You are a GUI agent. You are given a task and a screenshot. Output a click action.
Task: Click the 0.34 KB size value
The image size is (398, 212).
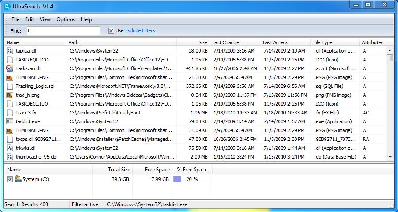tap(199, 95)
